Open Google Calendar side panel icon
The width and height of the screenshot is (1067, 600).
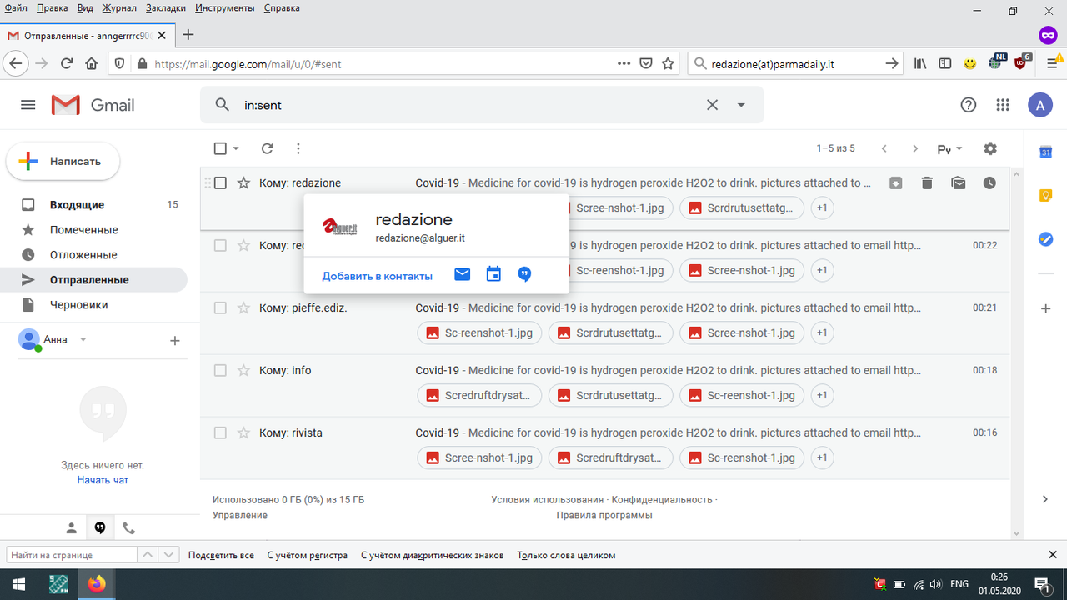1045,152
